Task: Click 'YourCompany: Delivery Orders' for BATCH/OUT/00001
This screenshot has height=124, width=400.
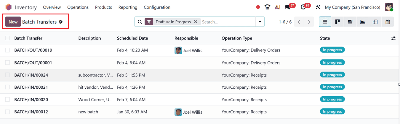Action: pyautogui.click(x=251, y=63)
